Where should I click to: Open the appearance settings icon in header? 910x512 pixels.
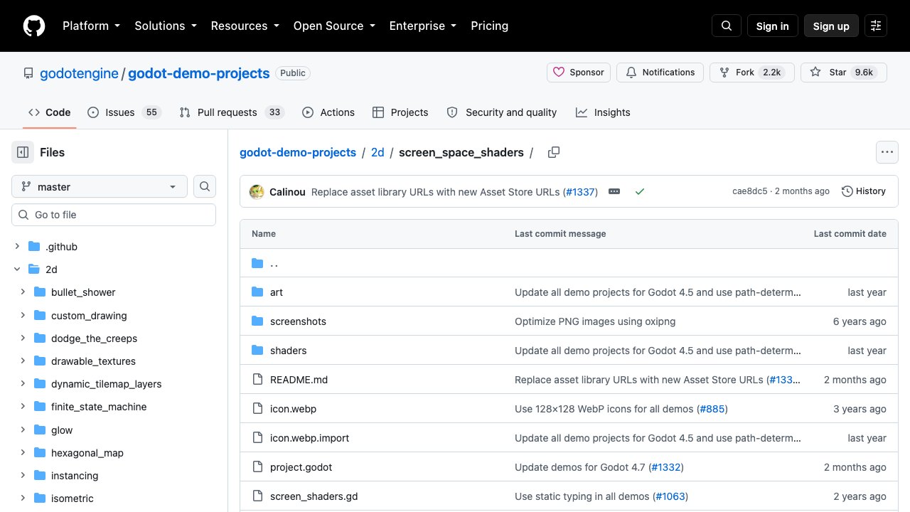pyautogui.click(x=876, y=26)
